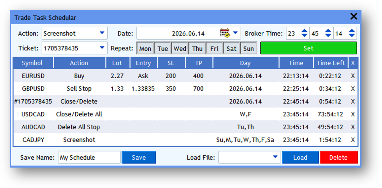Toggle Mon repeat day

(145, 48)
